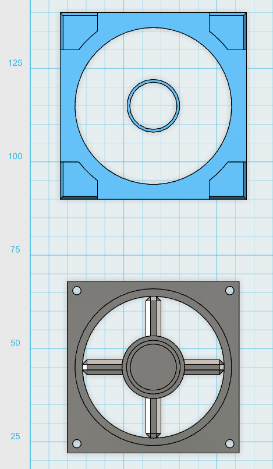
Task: Click the bottom-left screw hole on gray plate
Action: 77,443
